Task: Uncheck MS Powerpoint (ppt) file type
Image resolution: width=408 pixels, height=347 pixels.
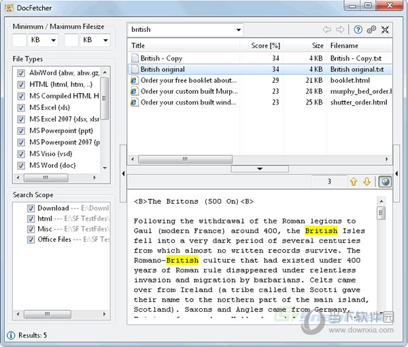Action: click(x=21, y=131)
